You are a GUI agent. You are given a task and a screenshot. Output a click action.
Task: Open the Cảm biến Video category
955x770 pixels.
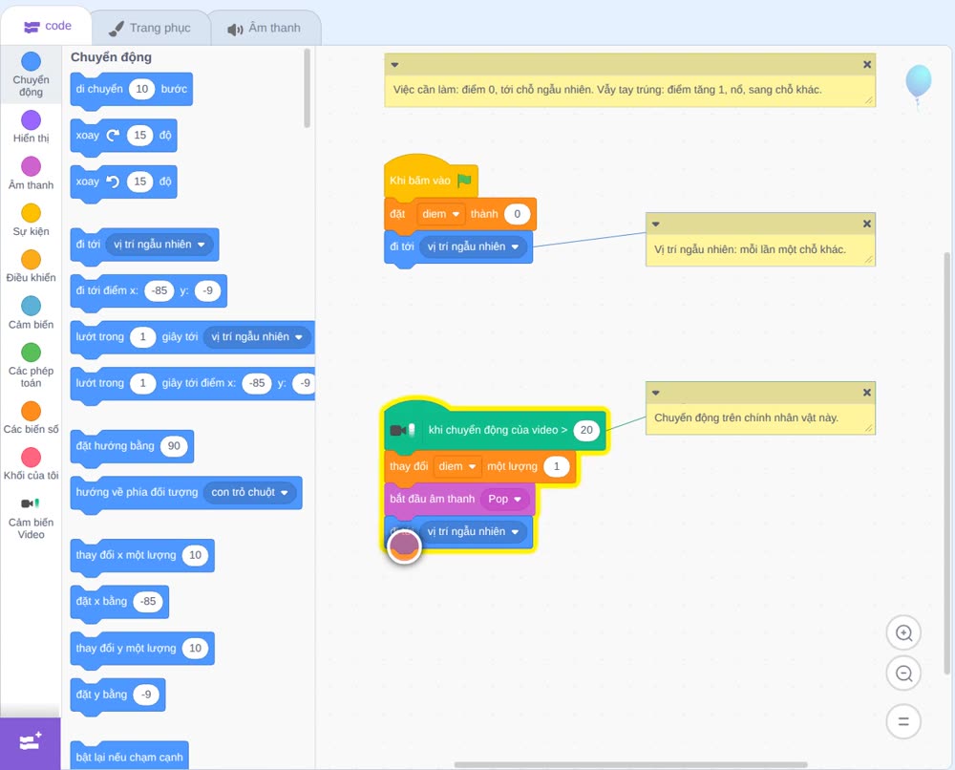click(x=32, y=518)
